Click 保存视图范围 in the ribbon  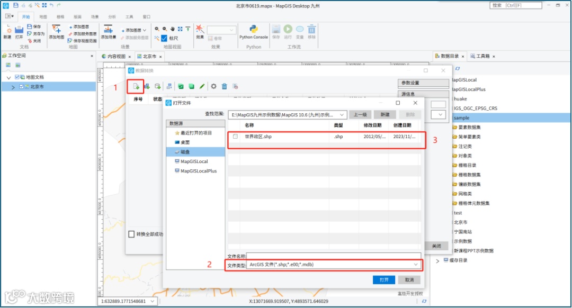(83, 41)
